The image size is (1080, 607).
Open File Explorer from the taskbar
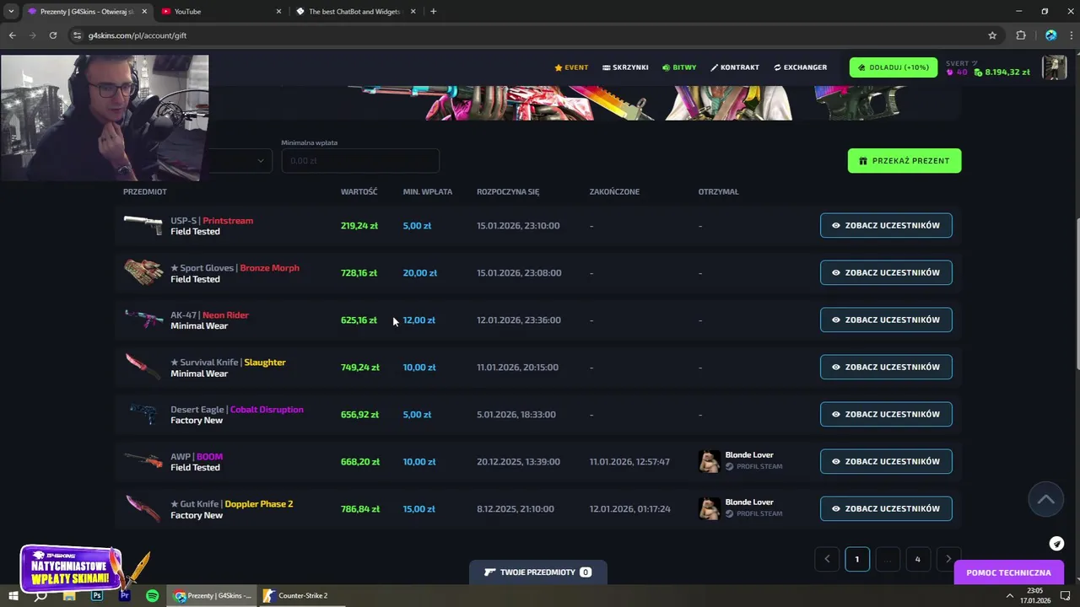69,596
